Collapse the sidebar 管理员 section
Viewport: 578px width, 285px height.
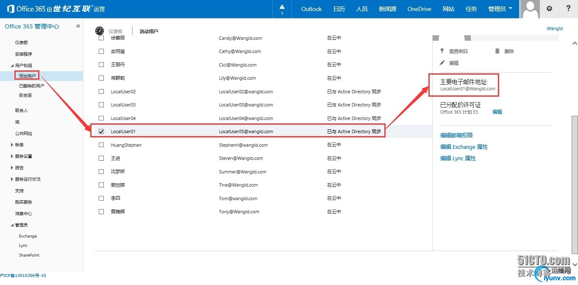[x=12, y=225]
